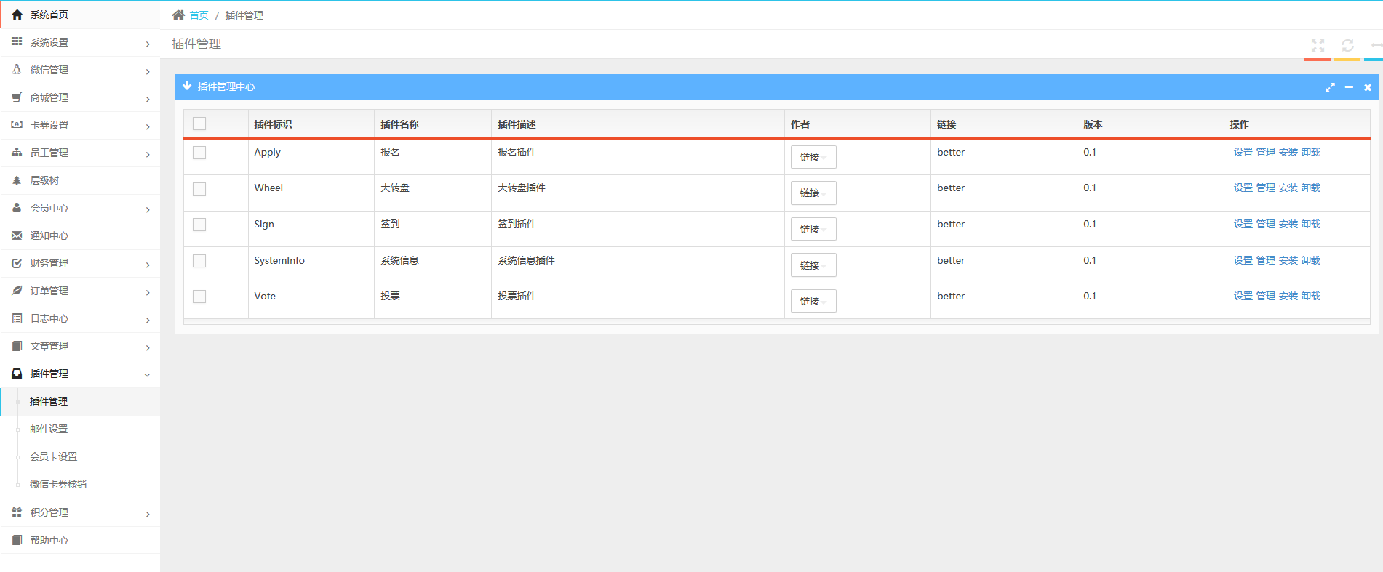Check the box for the Apply plugin row
The height and width of the screenshot is (572, 1383).
199,153
